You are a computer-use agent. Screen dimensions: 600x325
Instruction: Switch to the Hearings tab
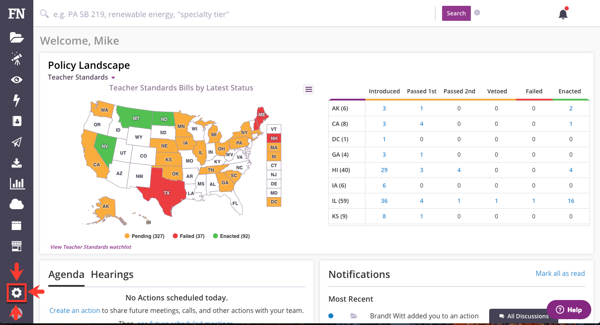click(112, 275)
